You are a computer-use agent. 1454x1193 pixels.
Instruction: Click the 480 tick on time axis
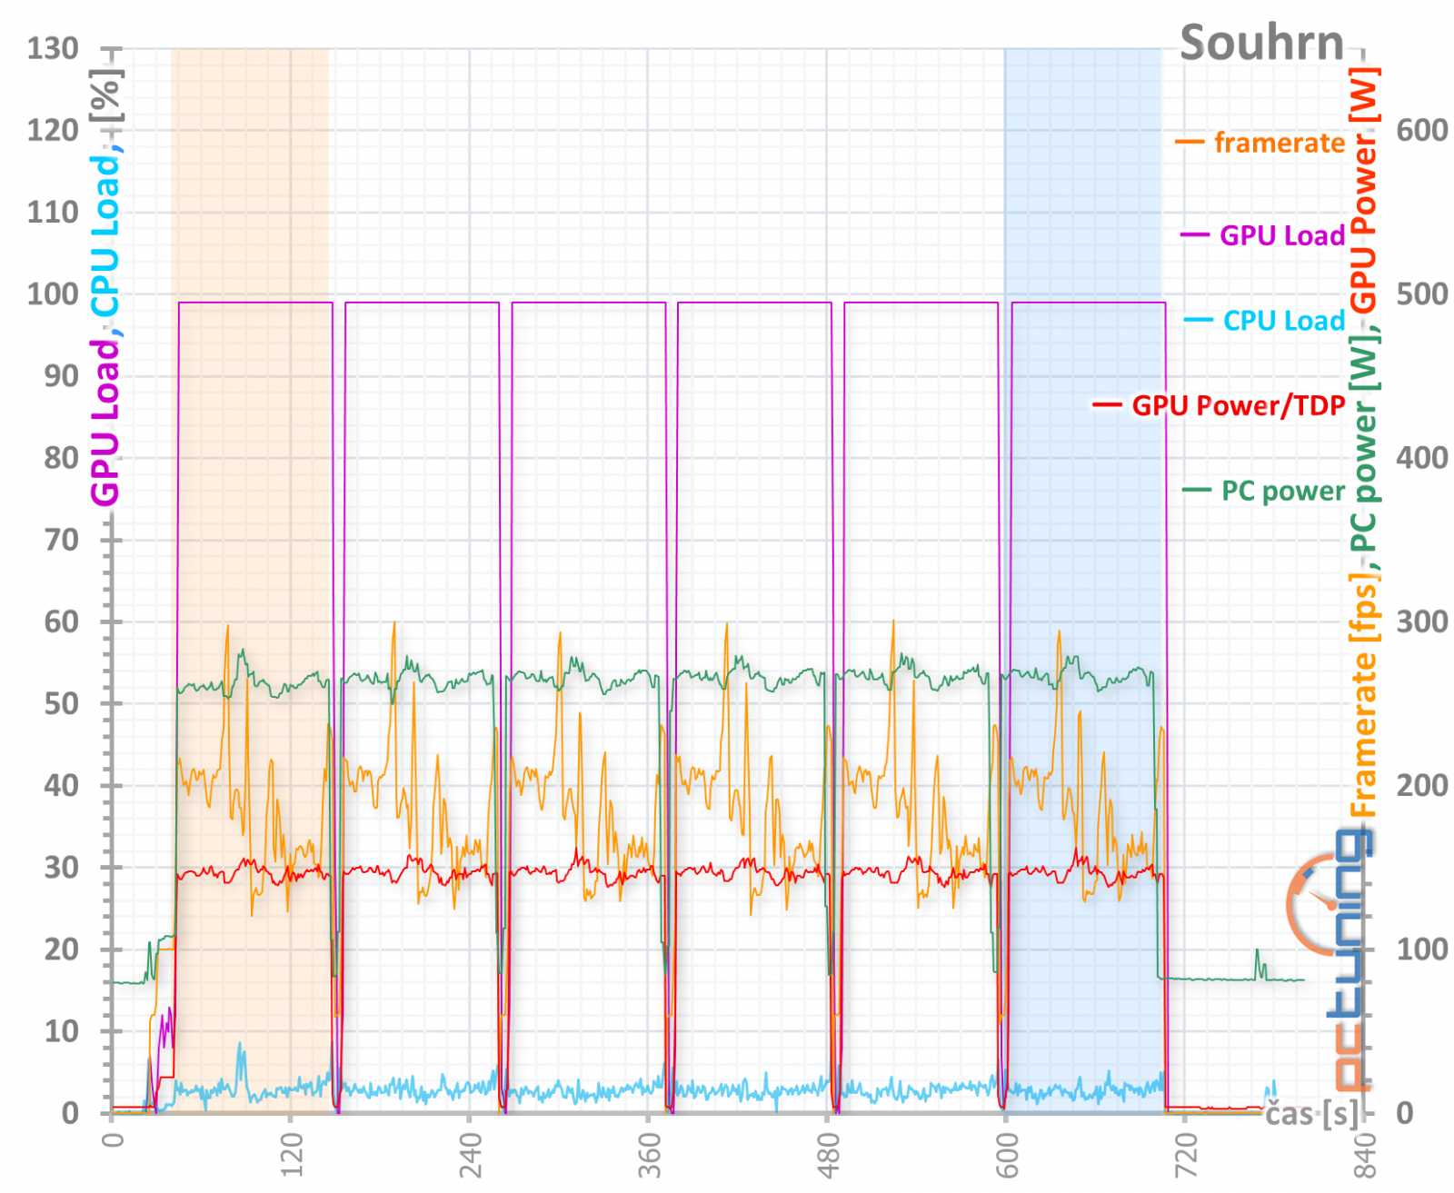pyautogui.click(x=827, y=1155)
